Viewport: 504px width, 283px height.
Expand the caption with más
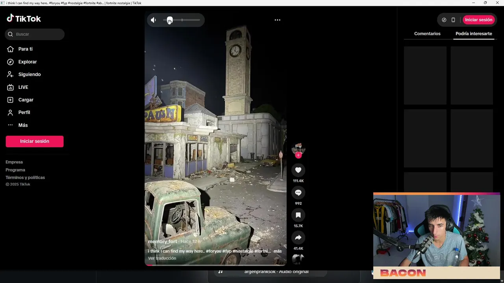[x=278, y=251]
